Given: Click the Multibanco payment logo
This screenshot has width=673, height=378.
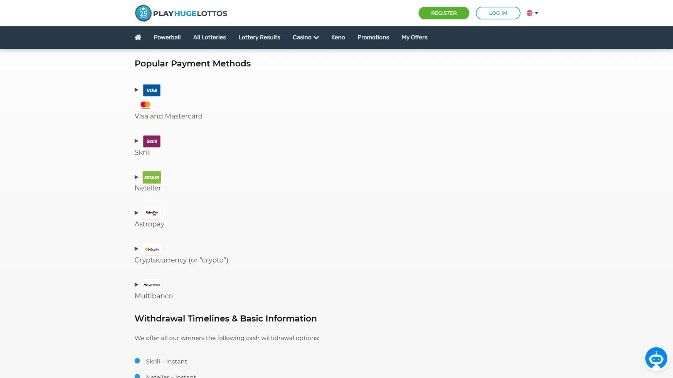Looking at the screenshot, I should click(151, 285).
